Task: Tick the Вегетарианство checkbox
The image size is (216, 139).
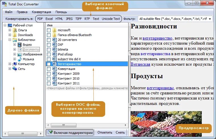Action: [49, 64]
